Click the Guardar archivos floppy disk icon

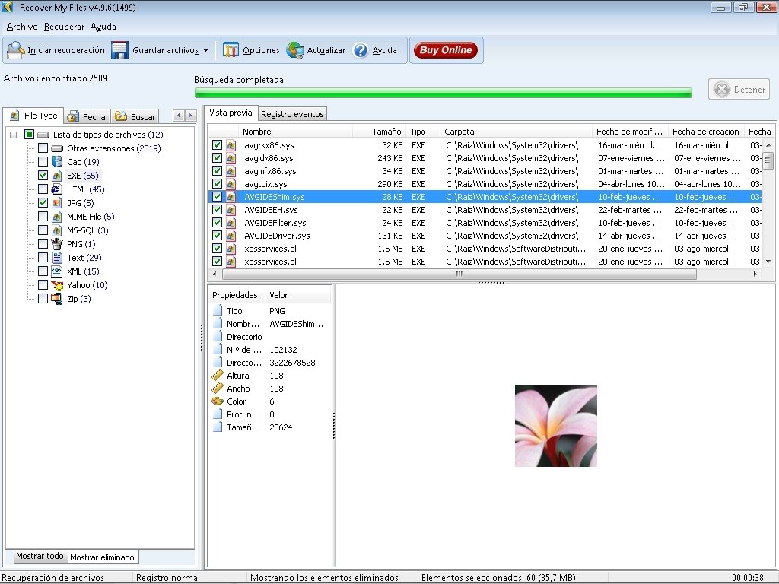(119, 50)
